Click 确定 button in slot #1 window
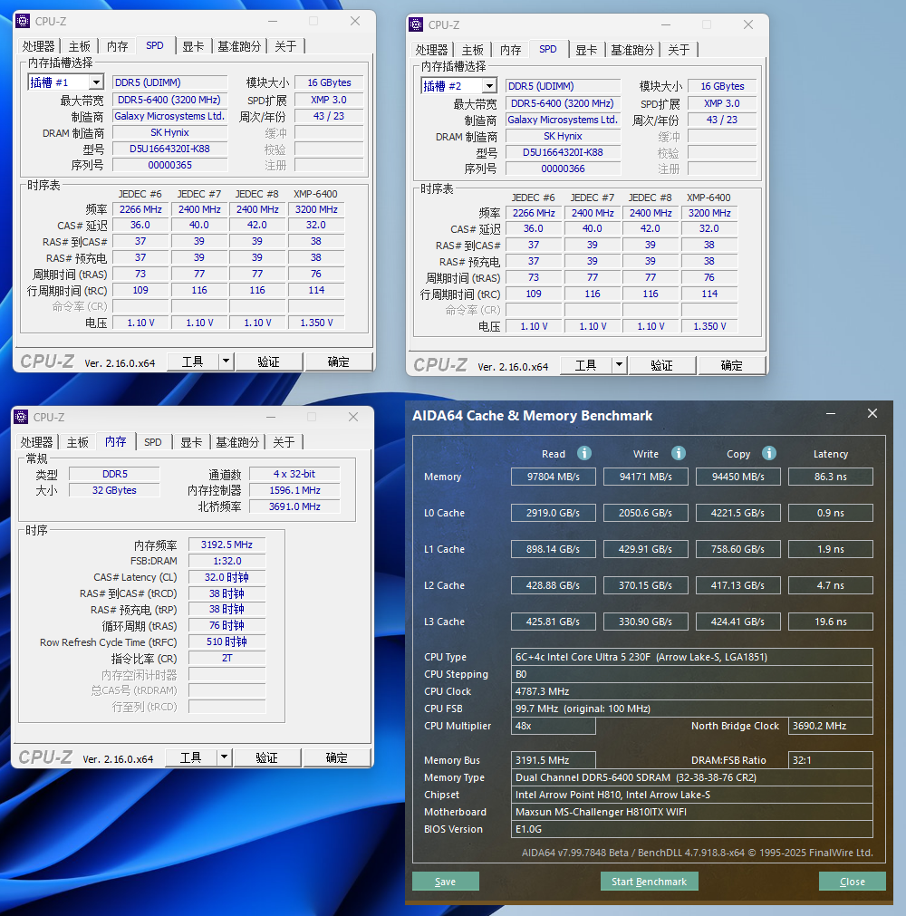 339,362
